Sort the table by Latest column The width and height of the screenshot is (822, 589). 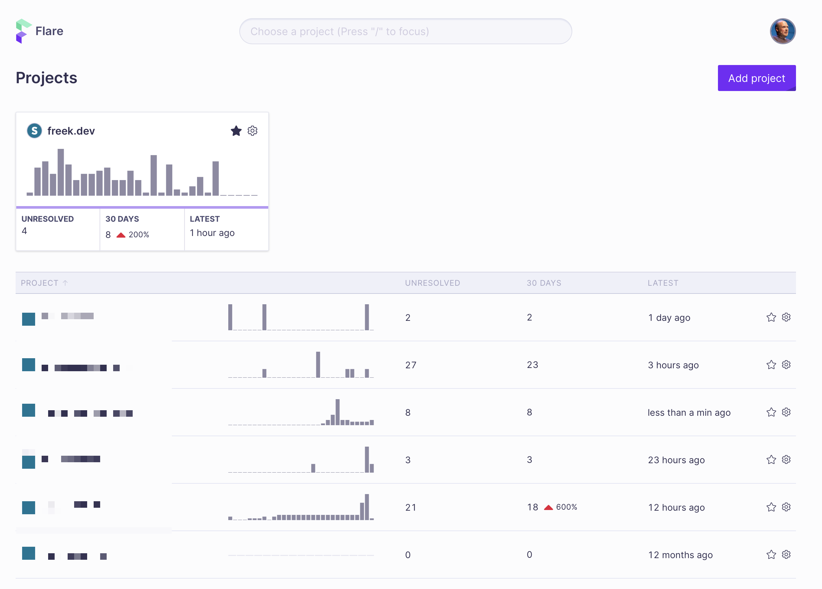tap(663, 283)
